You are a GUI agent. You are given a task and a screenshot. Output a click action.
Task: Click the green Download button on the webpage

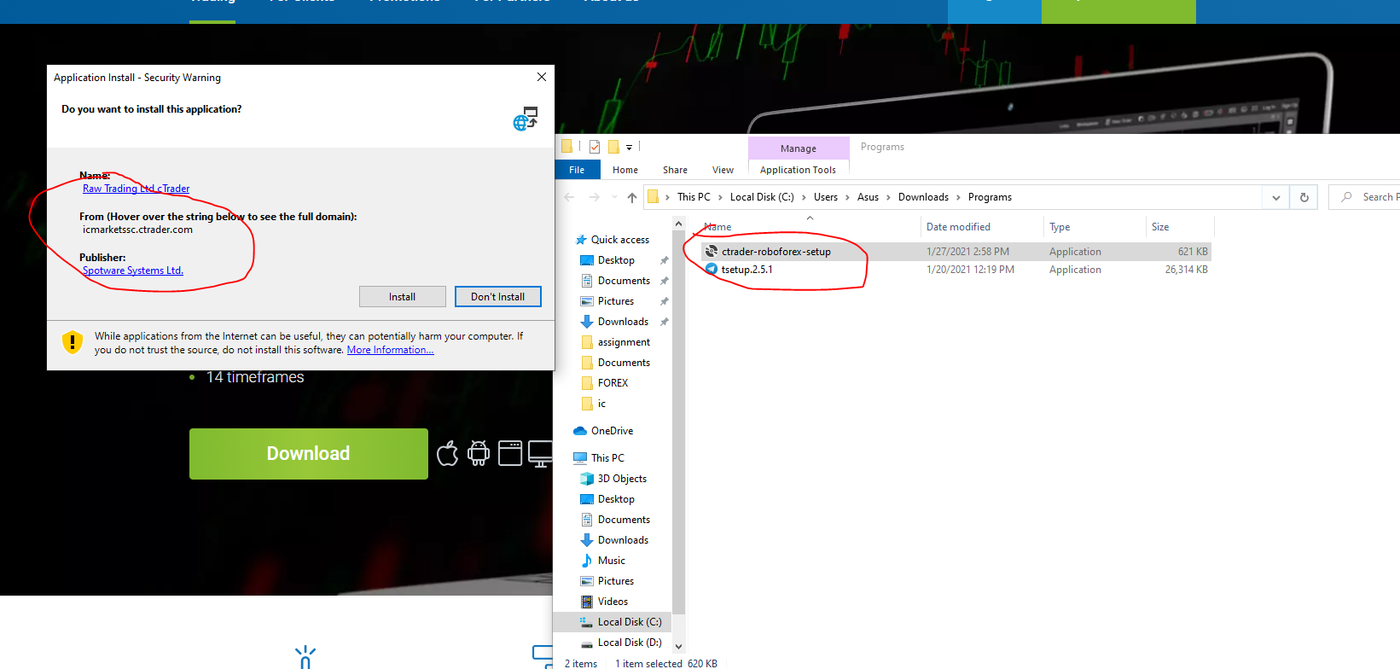[x=308, y=454]
